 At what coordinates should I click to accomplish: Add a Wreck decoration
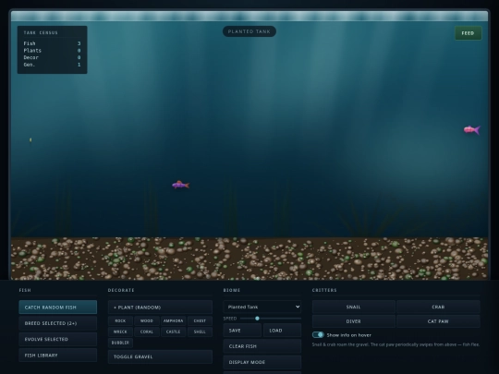(120, 332)
